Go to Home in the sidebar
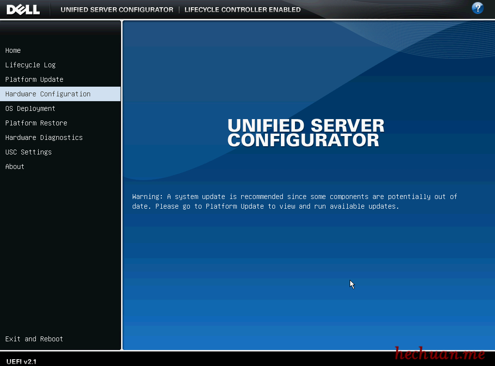Viewport: 495px width, 366px height. pyautogui.click(x=13, y=50)
